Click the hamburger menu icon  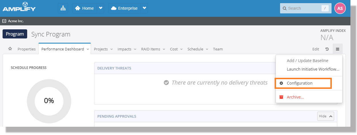[x=338, y=49]
